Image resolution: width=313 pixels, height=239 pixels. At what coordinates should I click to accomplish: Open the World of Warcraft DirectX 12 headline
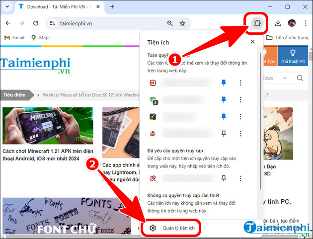pyautogui.click(x=91, y=95)
